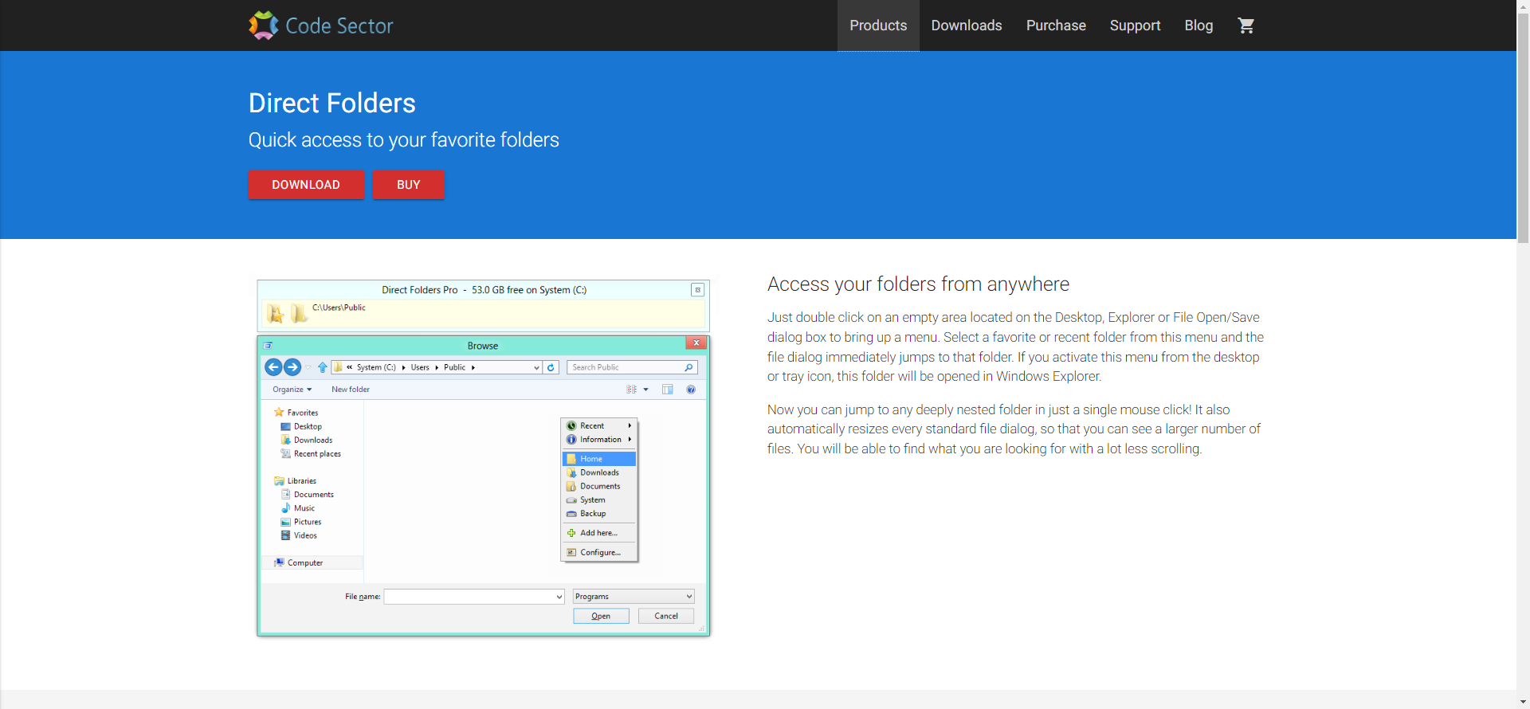Click the vertical page scrollbar thumb
Viewport: 1530px width, 709px height.
[1523, 127]
